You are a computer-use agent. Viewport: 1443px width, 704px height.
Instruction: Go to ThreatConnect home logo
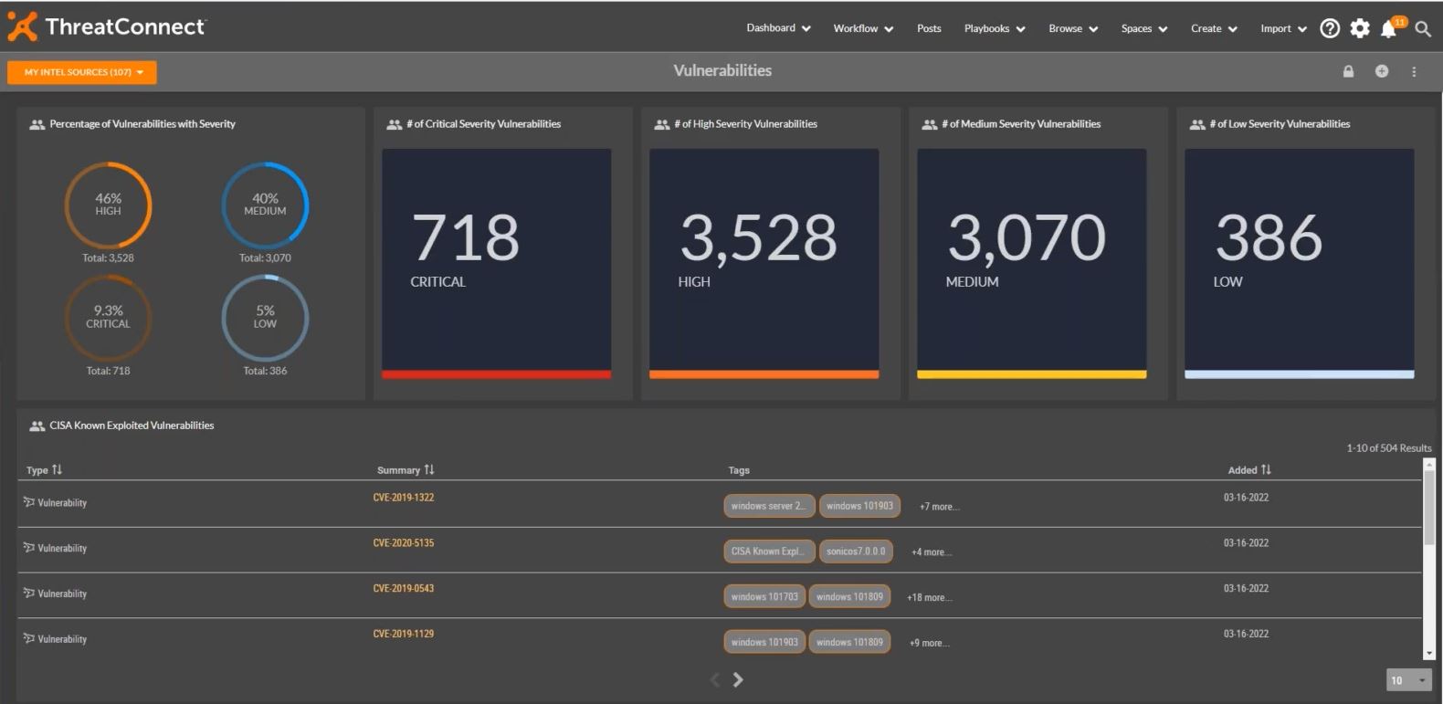(x=107, y=26)
